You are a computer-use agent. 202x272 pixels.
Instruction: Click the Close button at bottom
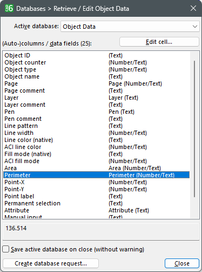point(182,263)
